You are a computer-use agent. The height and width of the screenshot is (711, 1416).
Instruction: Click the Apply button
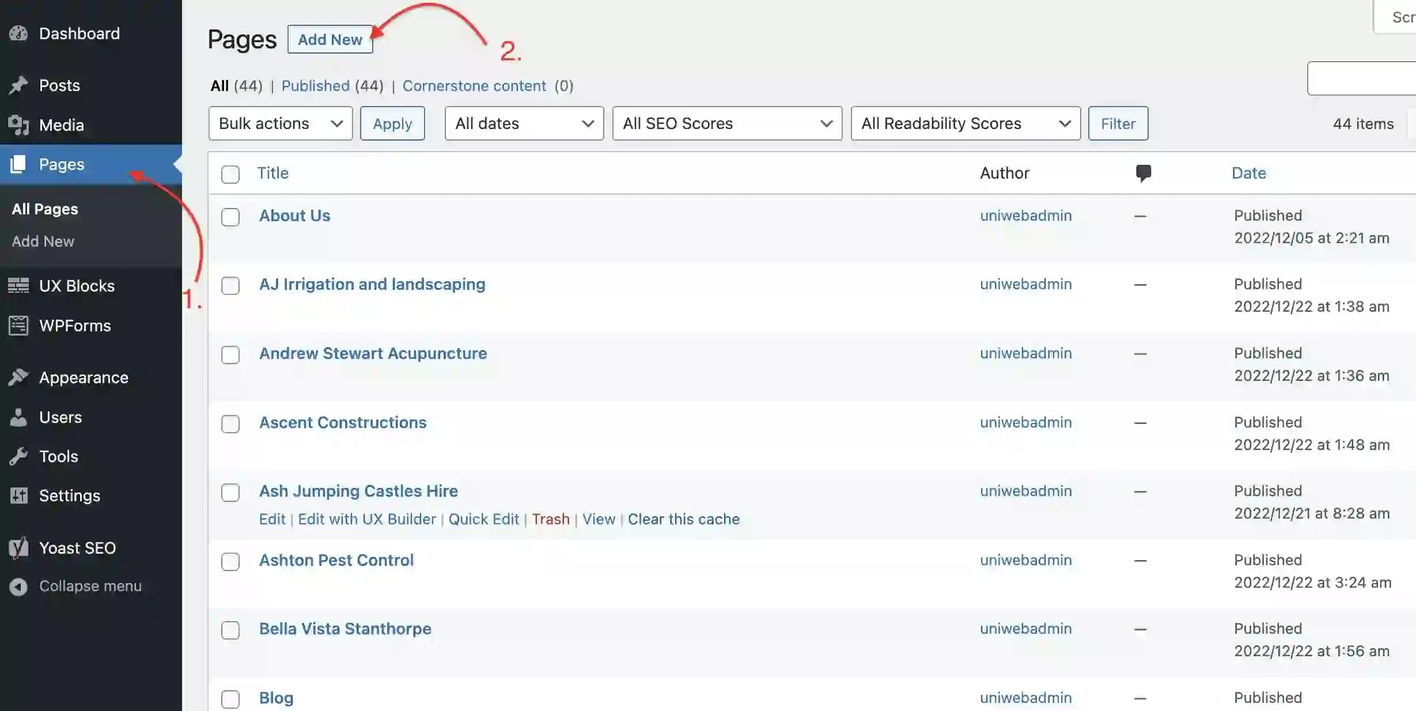click(x=392, y=123)
